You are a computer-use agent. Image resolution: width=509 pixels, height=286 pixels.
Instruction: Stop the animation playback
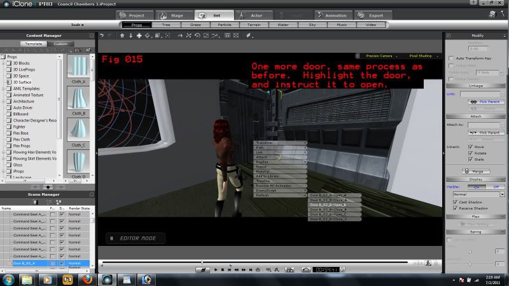(x=222, y=269)
